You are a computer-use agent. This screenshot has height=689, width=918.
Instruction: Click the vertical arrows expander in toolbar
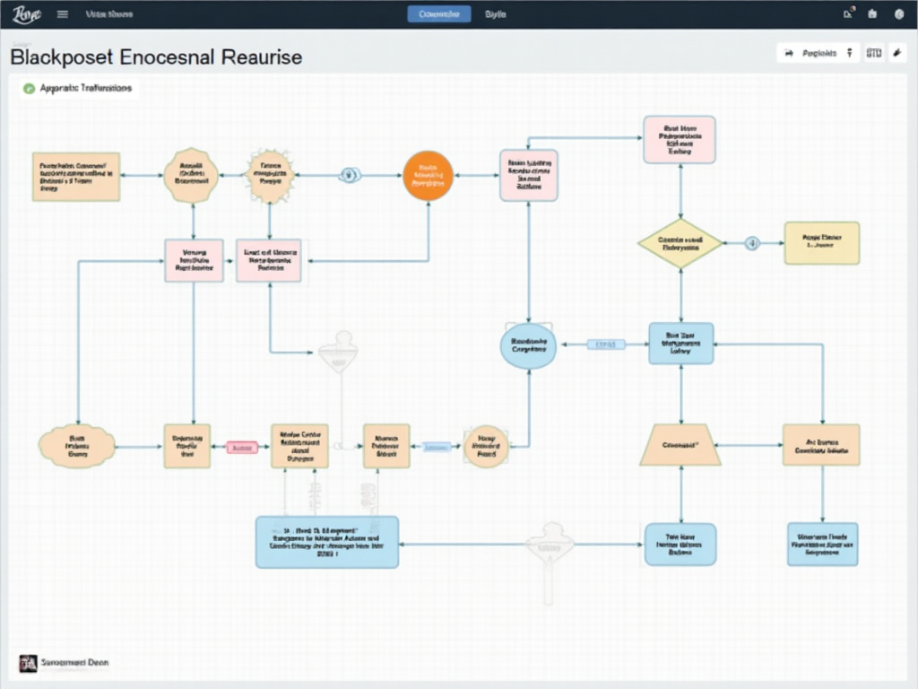(x=849, y=54)
